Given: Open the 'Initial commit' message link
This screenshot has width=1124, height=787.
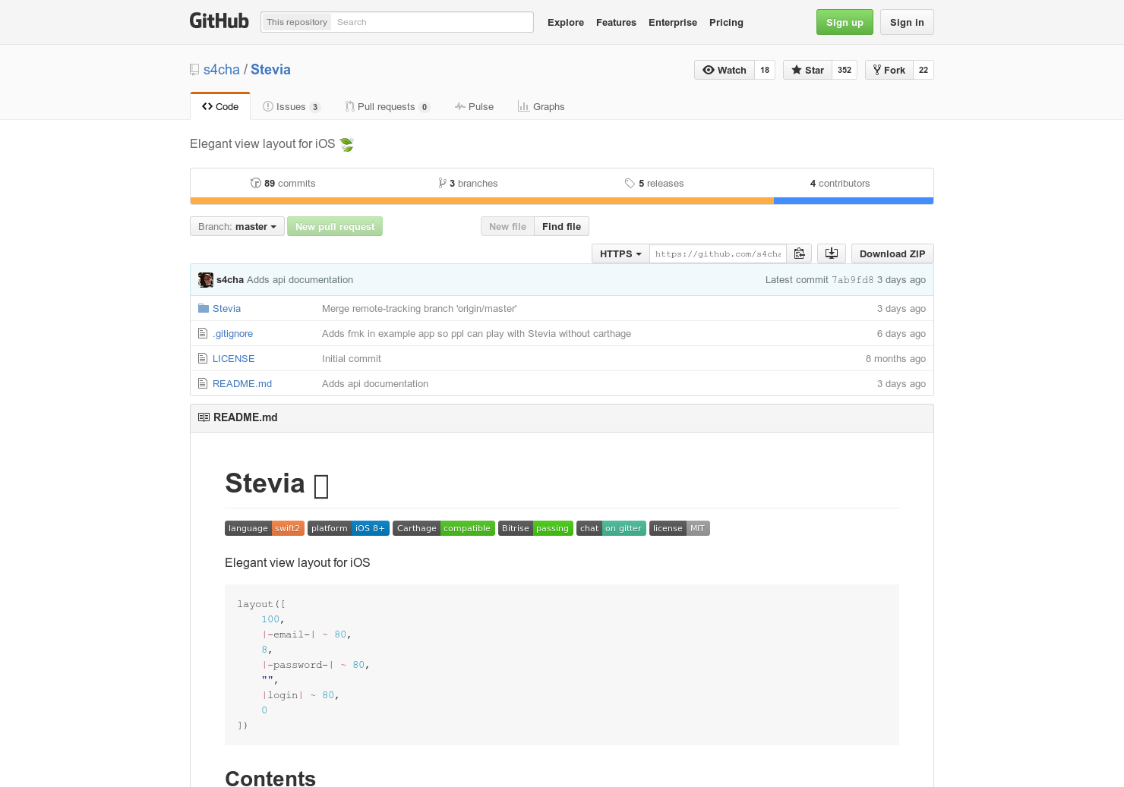Looking at the screenshot, I should pos(352,358).
